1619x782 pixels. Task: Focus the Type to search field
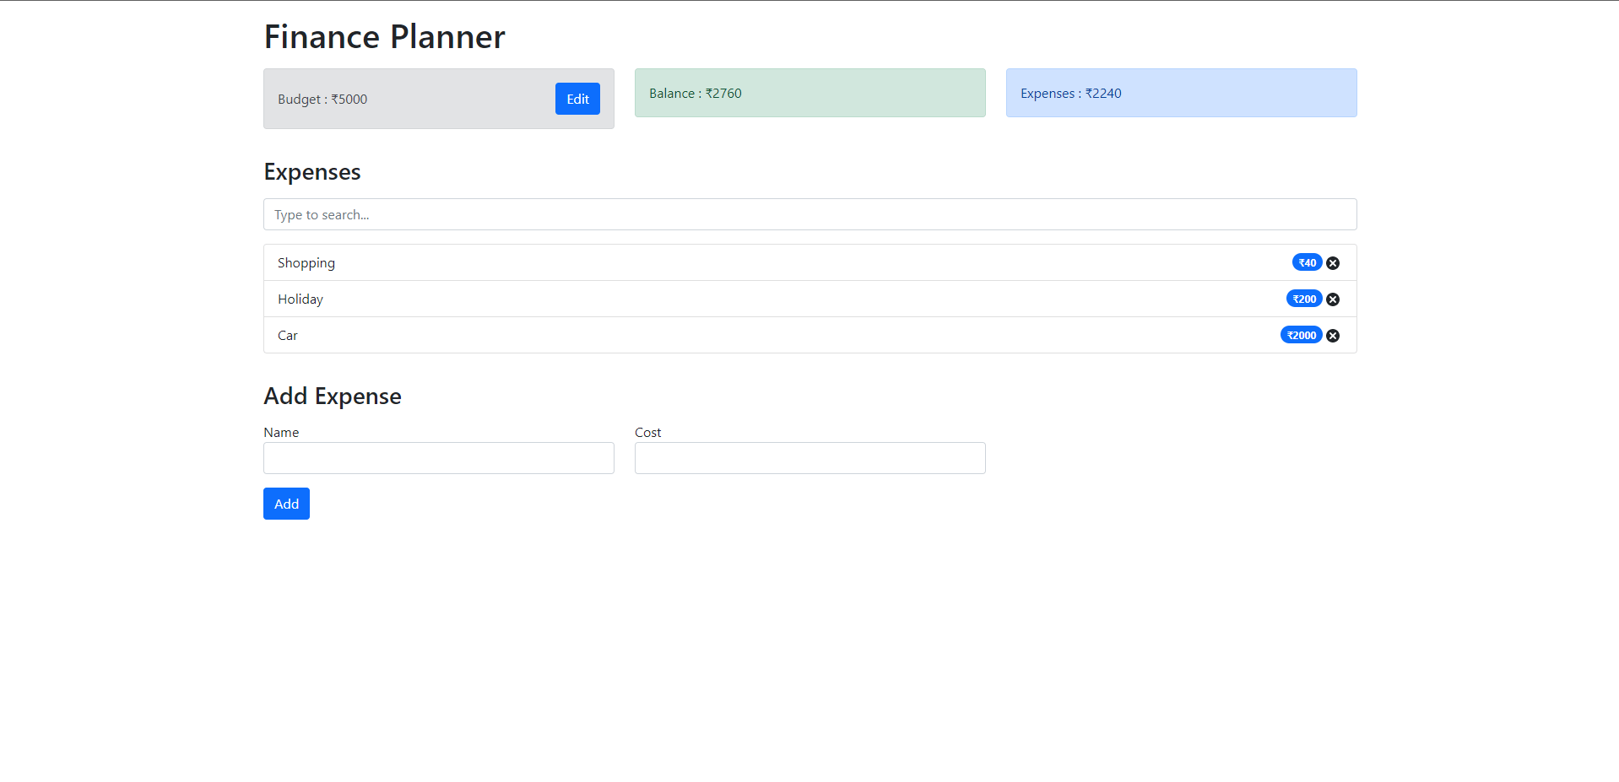809,214
